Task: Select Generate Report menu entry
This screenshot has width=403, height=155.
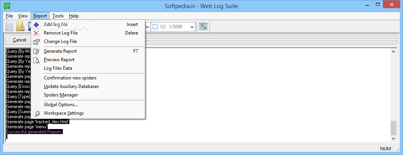Action: [88, 51]
